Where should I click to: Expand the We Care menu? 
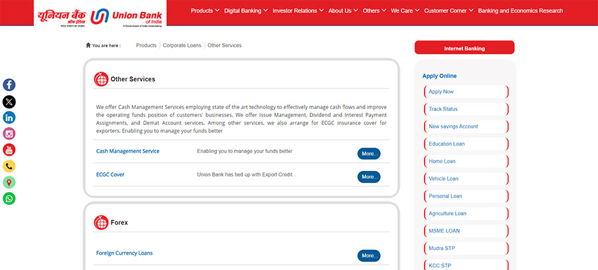pyautogui.click(x=405, y=11)
